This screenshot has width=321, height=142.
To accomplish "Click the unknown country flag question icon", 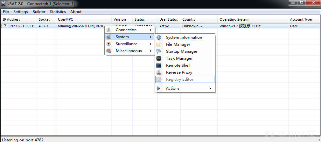I will pyautogui.click(x=5, y=26).
